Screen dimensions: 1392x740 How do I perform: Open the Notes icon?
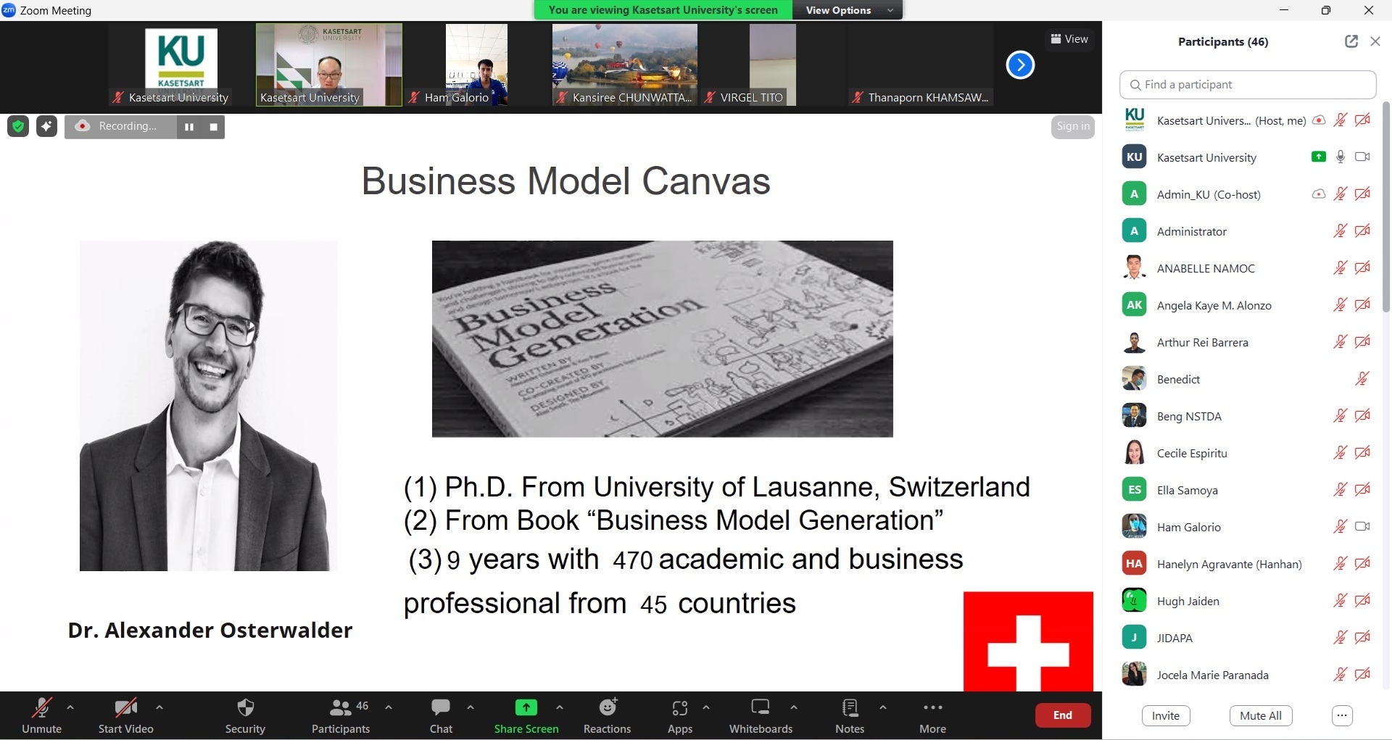(x=850, y=708)
